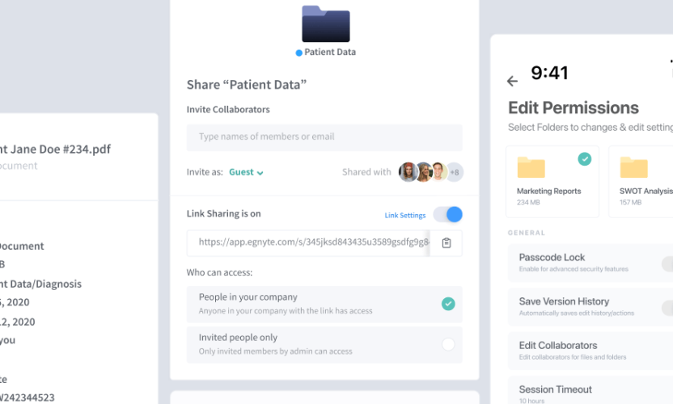This screenshot has height=404, width=673.
Task: Open Link Settings
Action: pyautogui.click(x=404, y=215)
